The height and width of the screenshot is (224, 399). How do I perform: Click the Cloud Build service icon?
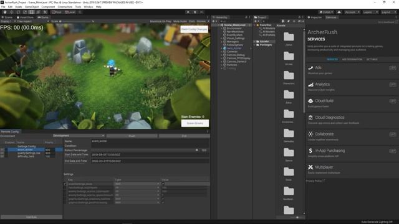coord(310,101)
